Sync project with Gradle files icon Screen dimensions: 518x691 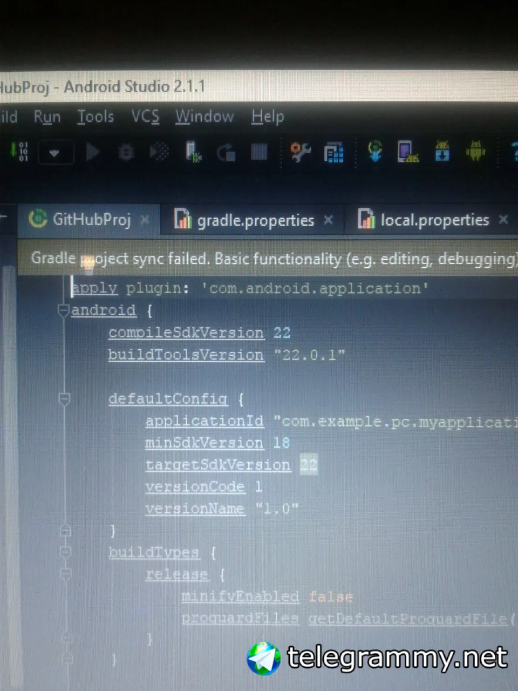point(375,152)
